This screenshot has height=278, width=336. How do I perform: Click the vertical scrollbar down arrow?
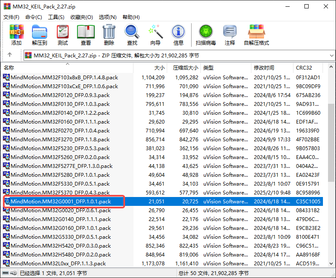click(331, 263)
